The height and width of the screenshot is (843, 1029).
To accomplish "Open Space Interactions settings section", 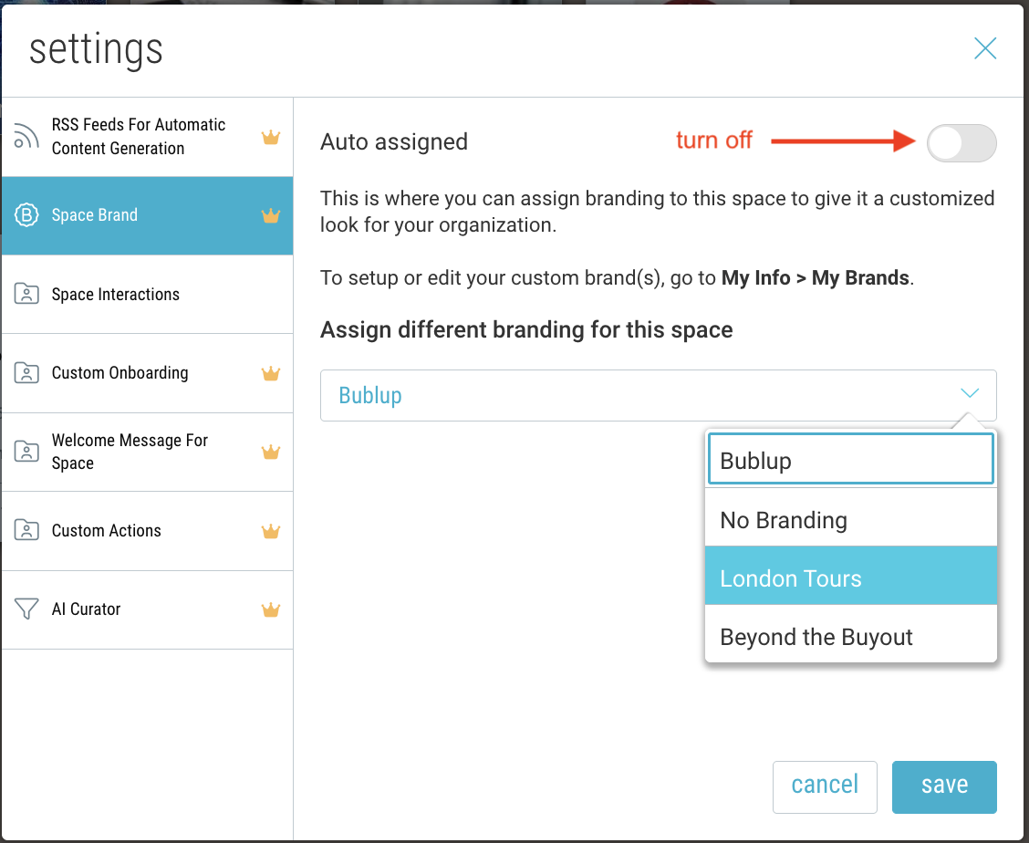I will [116, 295].
